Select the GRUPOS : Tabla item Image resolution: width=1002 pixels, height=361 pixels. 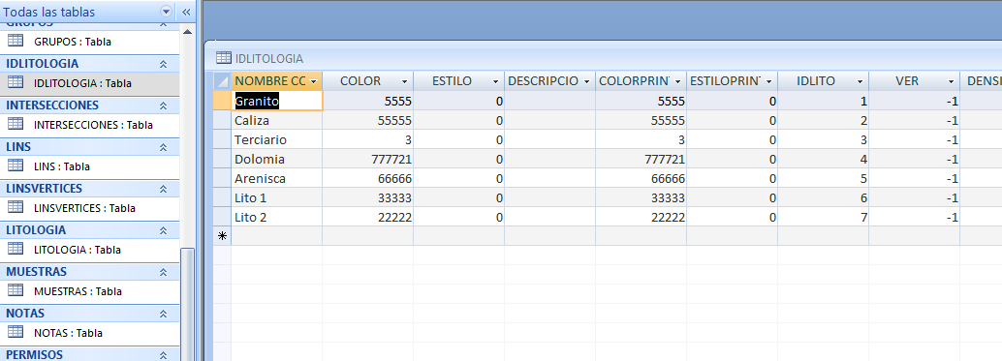[90, 42]
